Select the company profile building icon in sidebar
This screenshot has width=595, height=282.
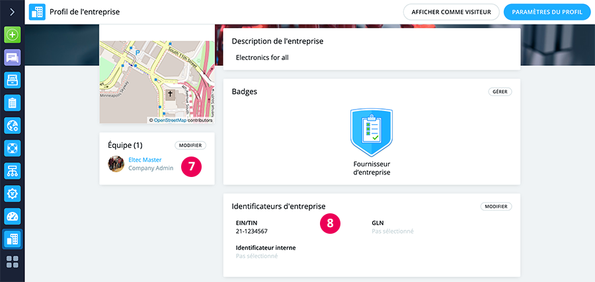(x=12, y=239)
